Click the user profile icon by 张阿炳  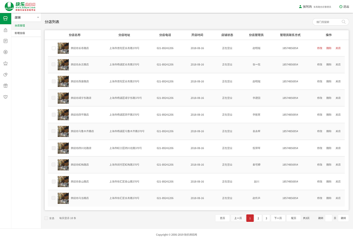tap(300, 7)
